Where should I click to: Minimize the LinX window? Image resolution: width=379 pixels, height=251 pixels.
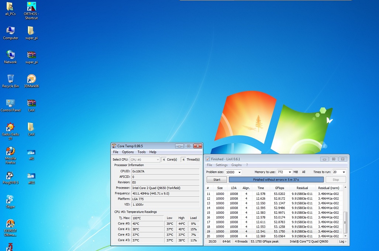pyautogui.click(x=324, y=159)
